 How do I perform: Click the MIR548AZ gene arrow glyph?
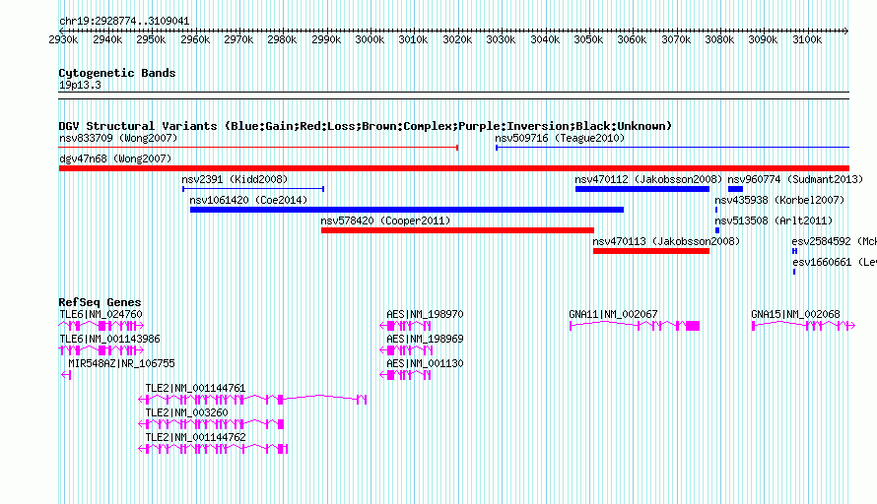[x=66, y=375]
